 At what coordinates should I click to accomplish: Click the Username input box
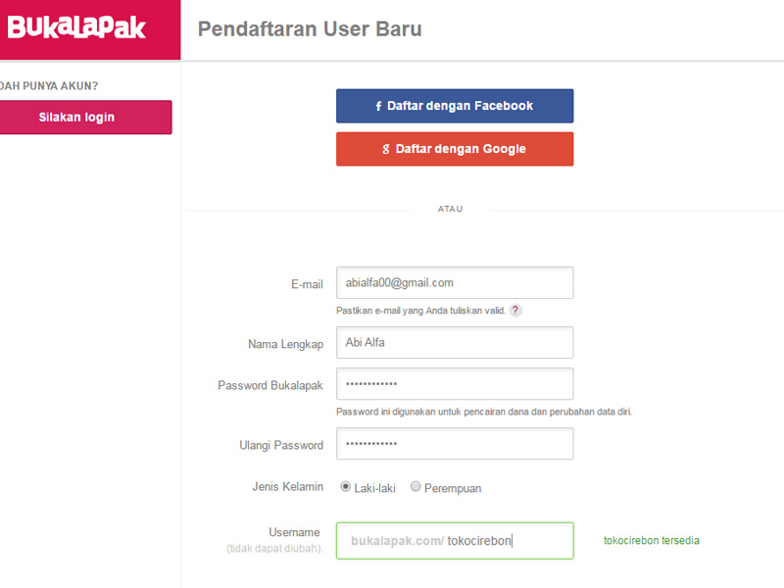pos(455,541)
